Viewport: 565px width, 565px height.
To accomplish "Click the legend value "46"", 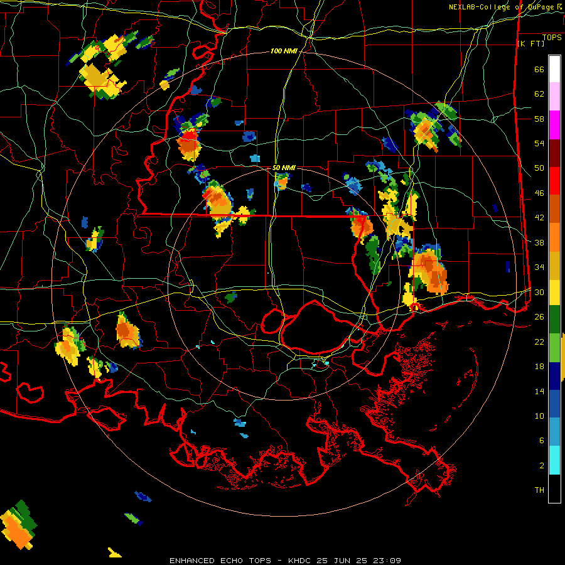I will pyautogui.click(x=539, y=193).
